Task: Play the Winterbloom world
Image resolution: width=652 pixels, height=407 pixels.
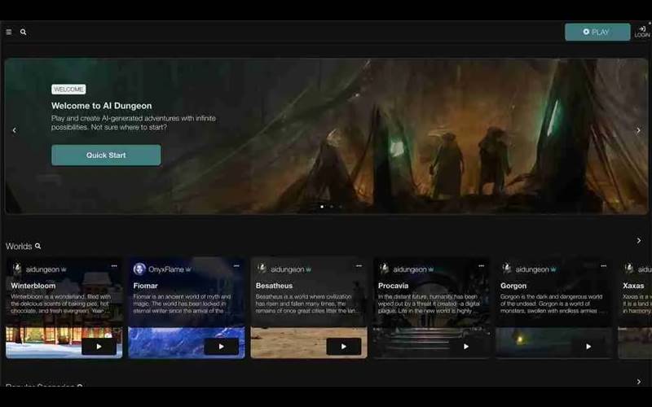Action: 99,346
